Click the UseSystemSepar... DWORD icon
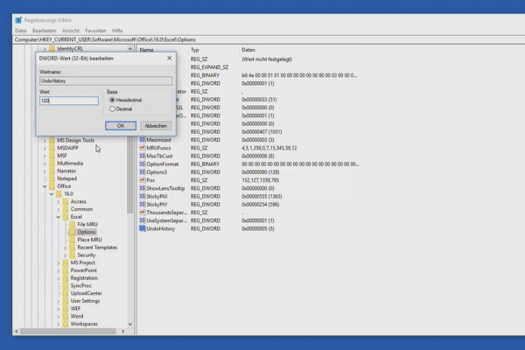Image resolution: width=525 pixels, height=350 pixels. 143,220
